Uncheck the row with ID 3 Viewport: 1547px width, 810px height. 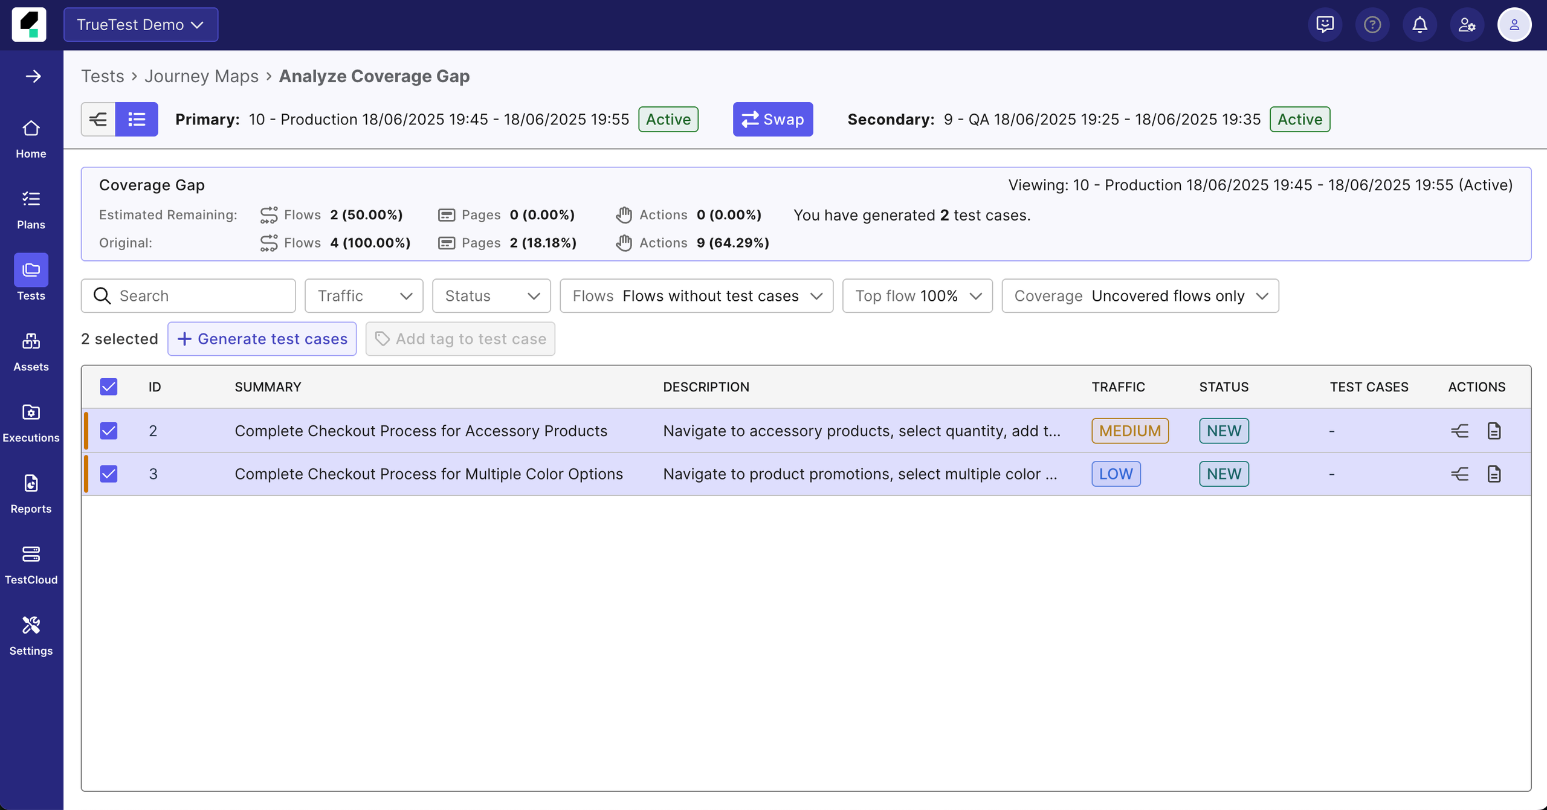tap(109, 474)
